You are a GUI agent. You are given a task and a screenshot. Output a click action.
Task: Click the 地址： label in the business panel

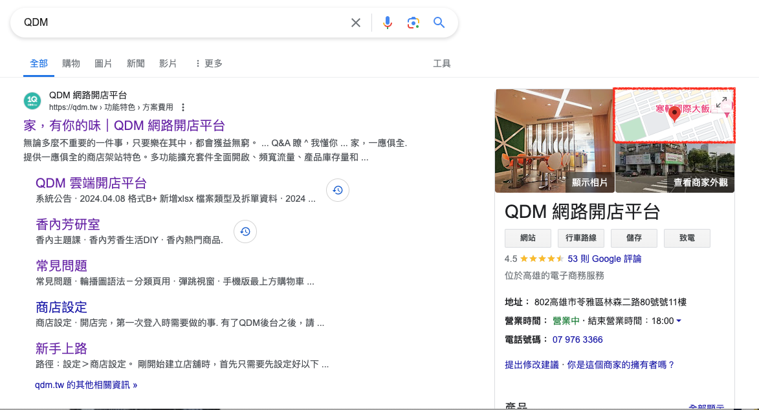point(518,302)
